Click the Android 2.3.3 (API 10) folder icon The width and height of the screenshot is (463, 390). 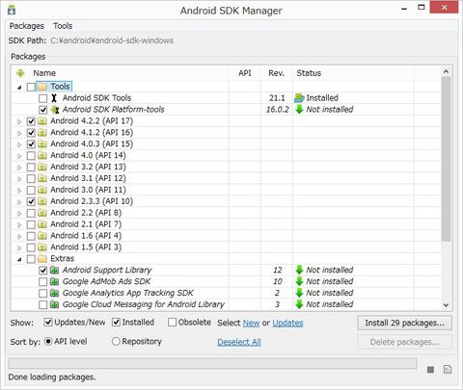click(42, 201)
